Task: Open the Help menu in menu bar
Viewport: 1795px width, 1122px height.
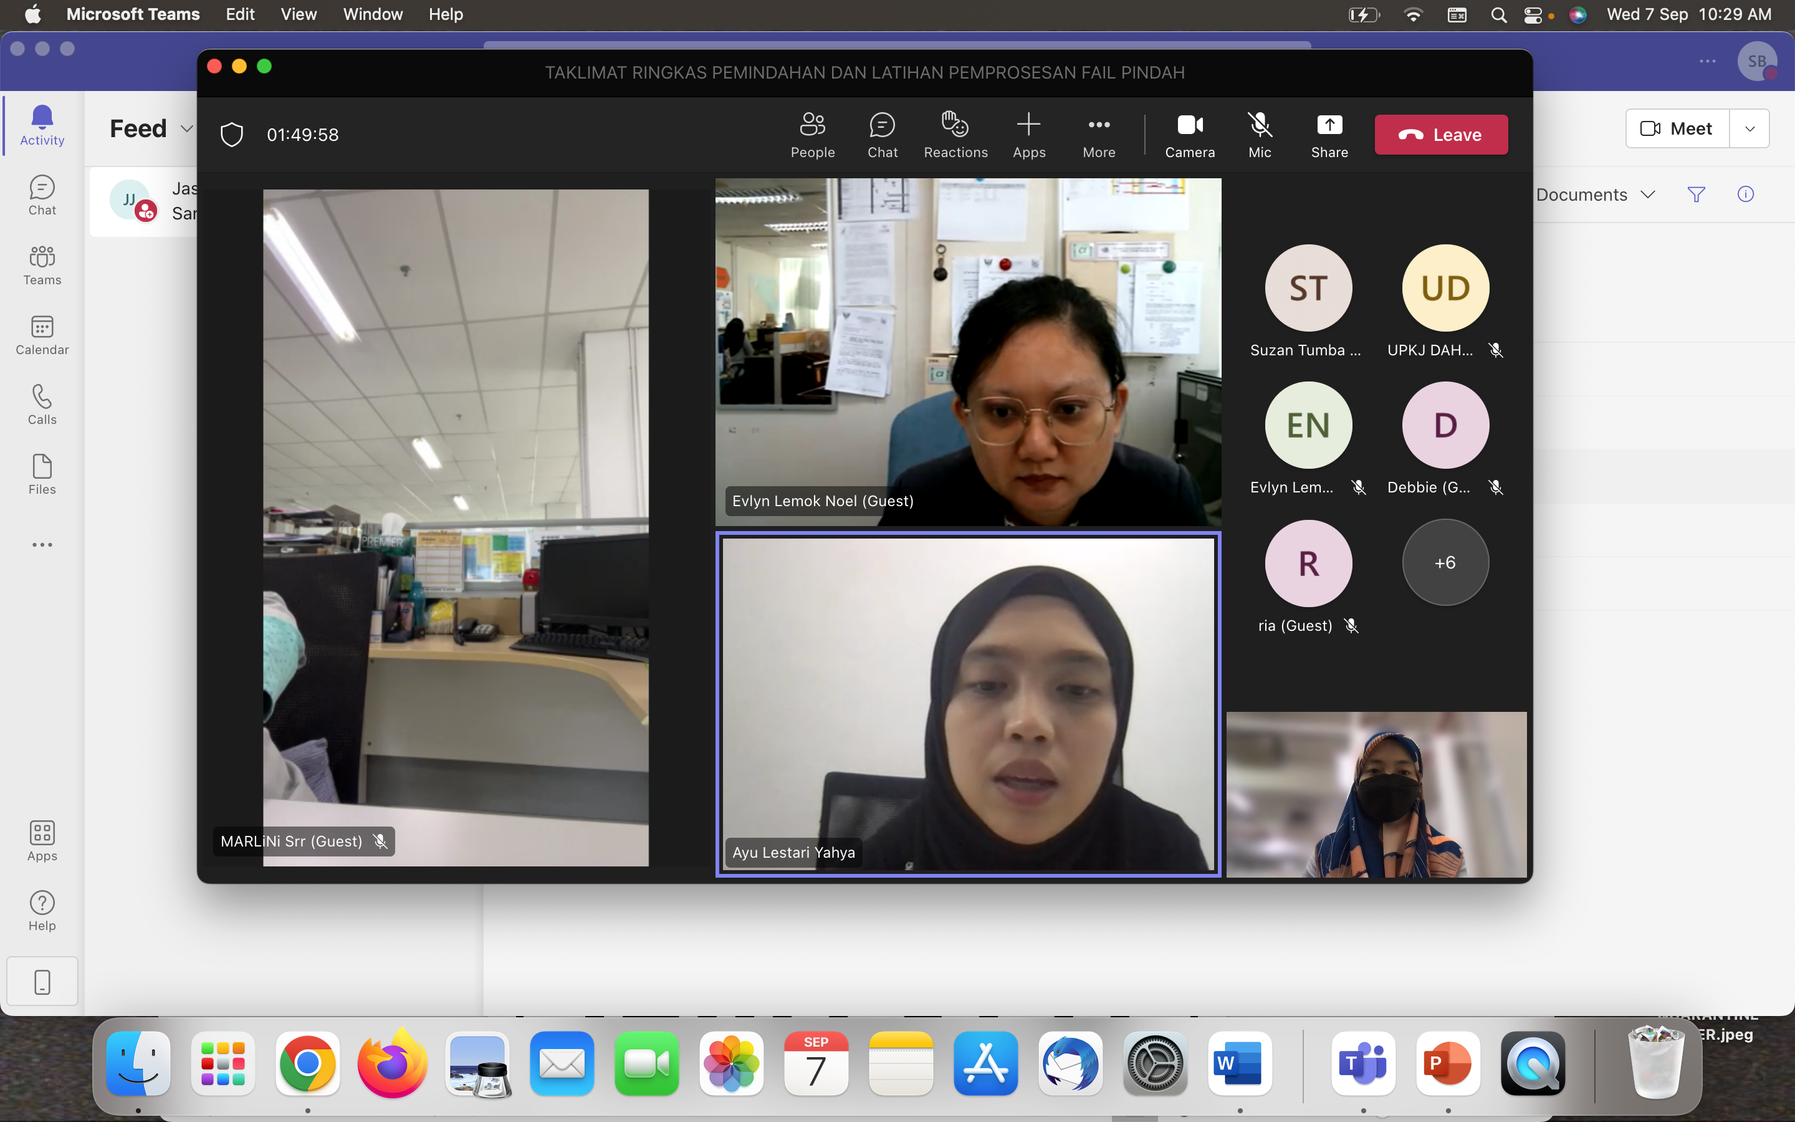Action: pyautogui.click(x=446, y=14)
